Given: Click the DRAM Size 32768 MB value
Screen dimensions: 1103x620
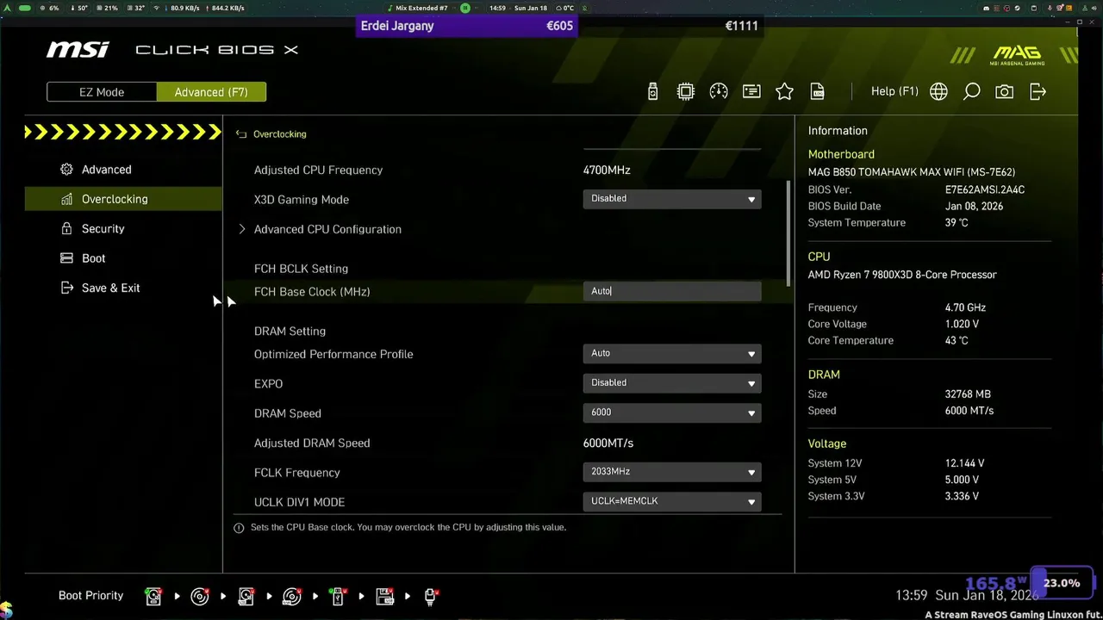Looking at the screenshot, I should pos(968,394).
